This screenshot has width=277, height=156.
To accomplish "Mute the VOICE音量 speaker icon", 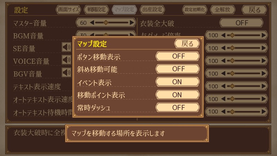I will coord(66,60).
